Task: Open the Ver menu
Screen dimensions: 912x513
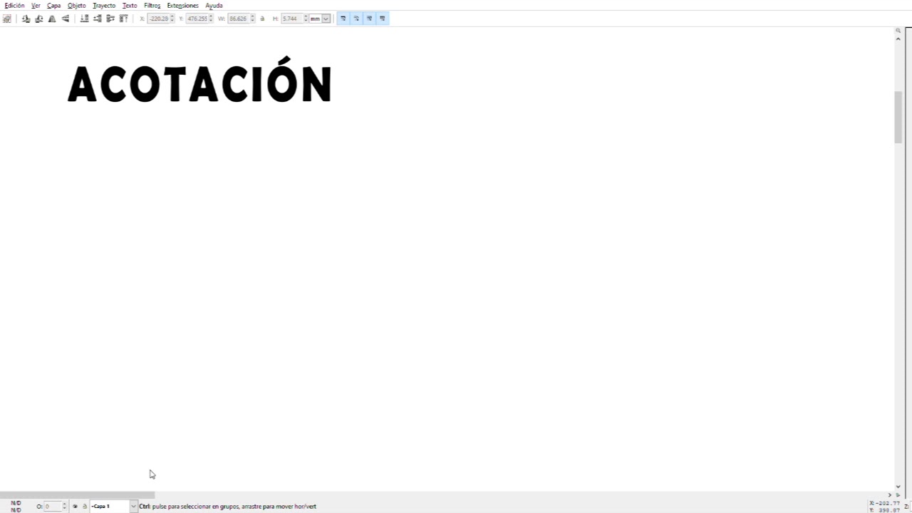Action: click(x=36, y=5)
